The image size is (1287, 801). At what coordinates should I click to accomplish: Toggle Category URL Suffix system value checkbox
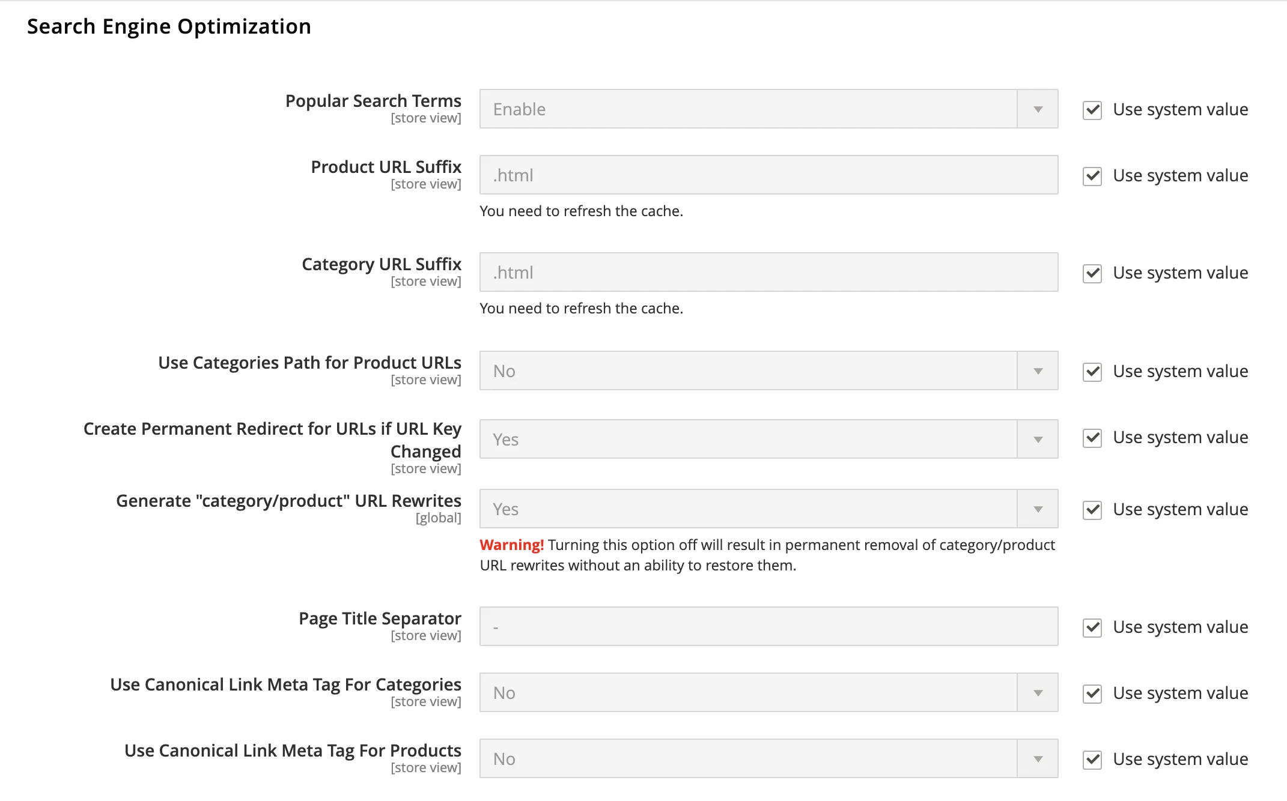pyautogui.click(x=1092, y=273)
